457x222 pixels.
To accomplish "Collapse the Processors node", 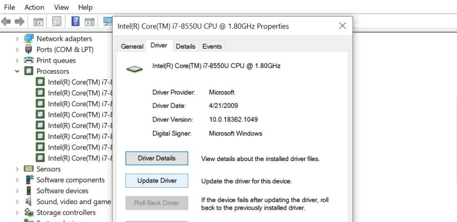I will point(17,71).
